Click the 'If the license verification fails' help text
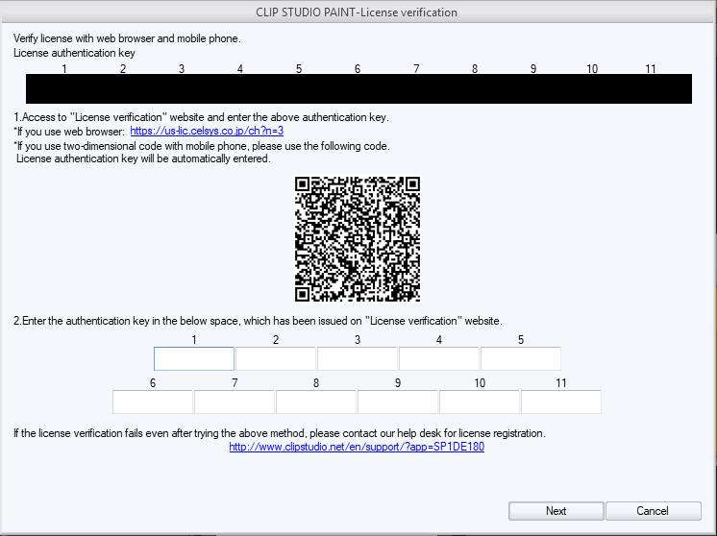This screenshot has width=717, height=536. [280, 433]
